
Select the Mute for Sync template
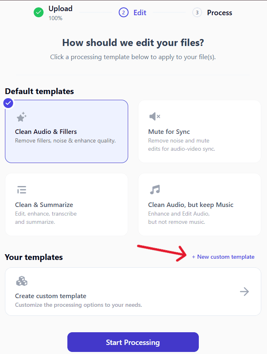pyautogui.click(x=200, y=131)
